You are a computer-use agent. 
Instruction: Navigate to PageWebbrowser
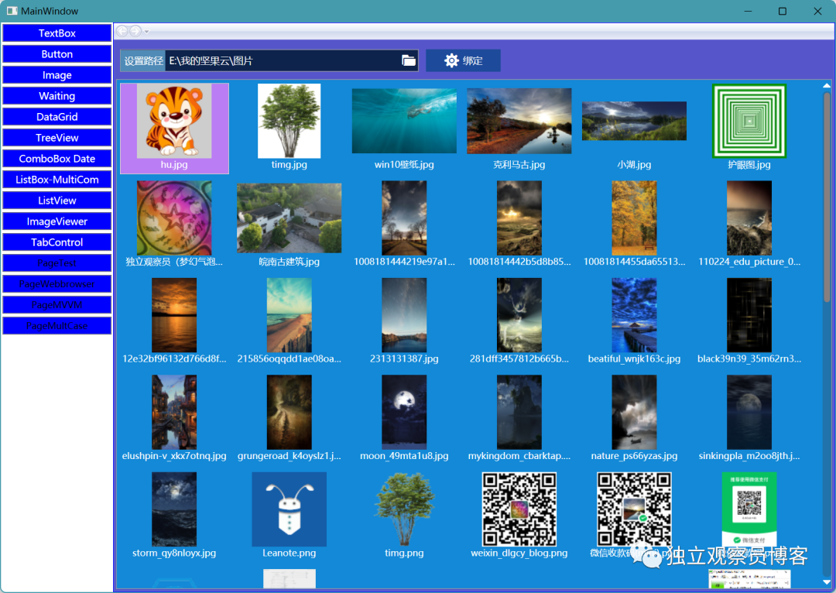point(57,284)
